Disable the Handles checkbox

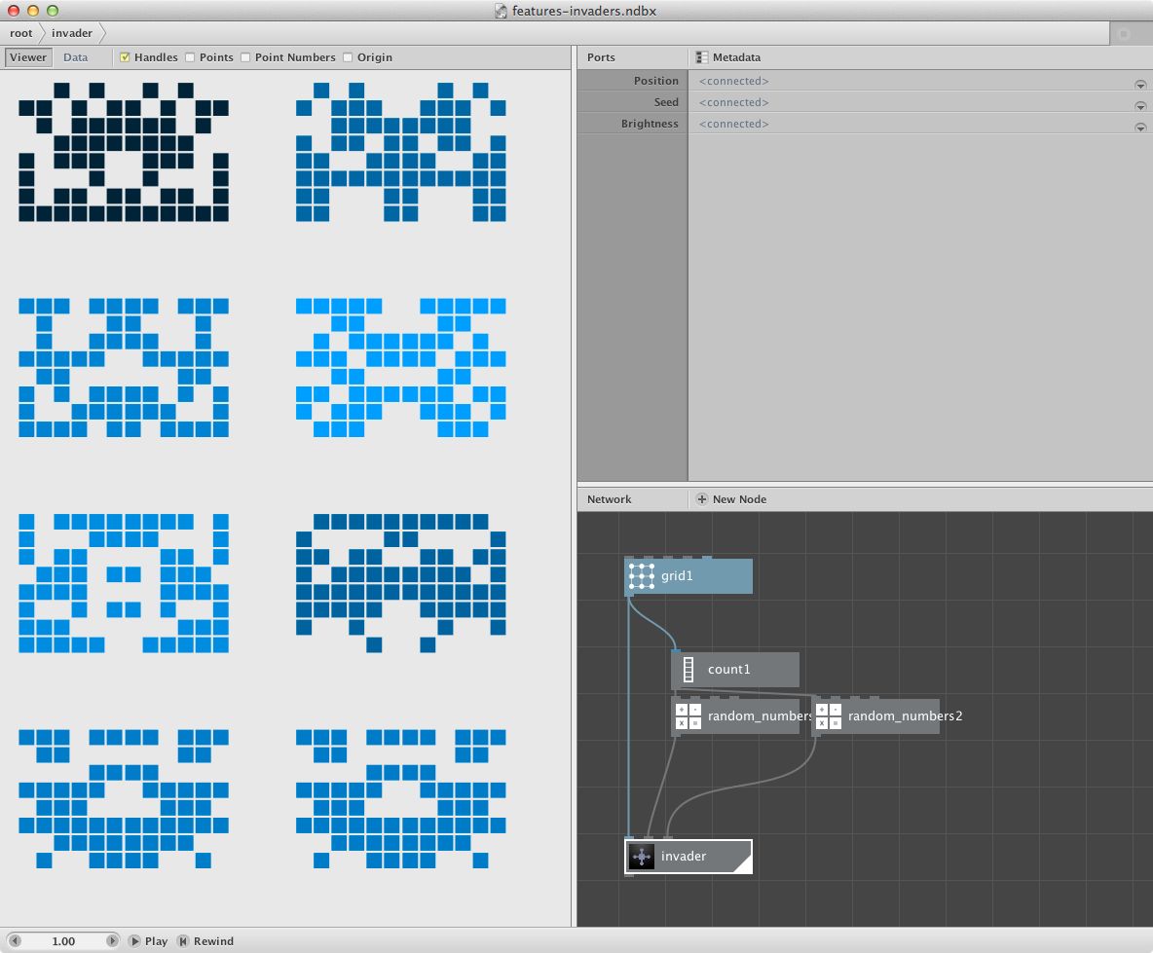click(x=126, y=57)
